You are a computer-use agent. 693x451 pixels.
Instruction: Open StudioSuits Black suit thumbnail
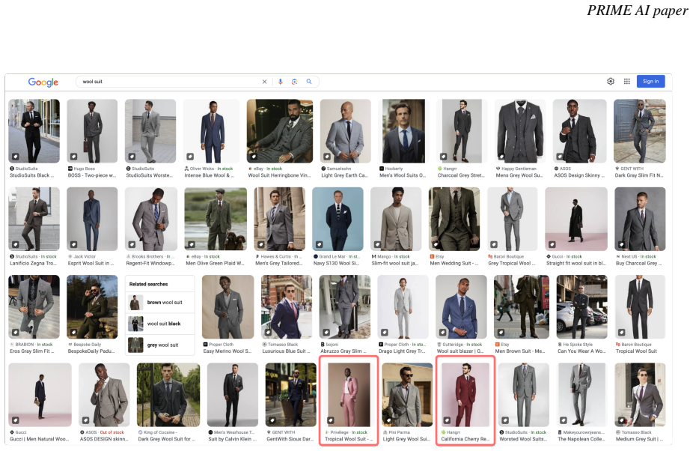[34, 131]
